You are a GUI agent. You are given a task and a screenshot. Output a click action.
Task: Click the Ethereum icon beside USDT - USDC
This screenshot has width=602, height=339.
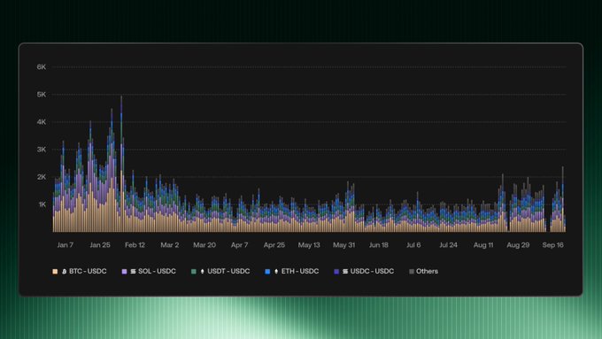203,272
